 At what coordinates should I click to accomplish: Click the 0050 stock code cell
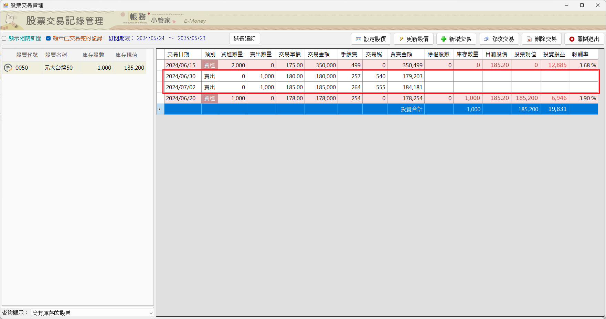28,68
